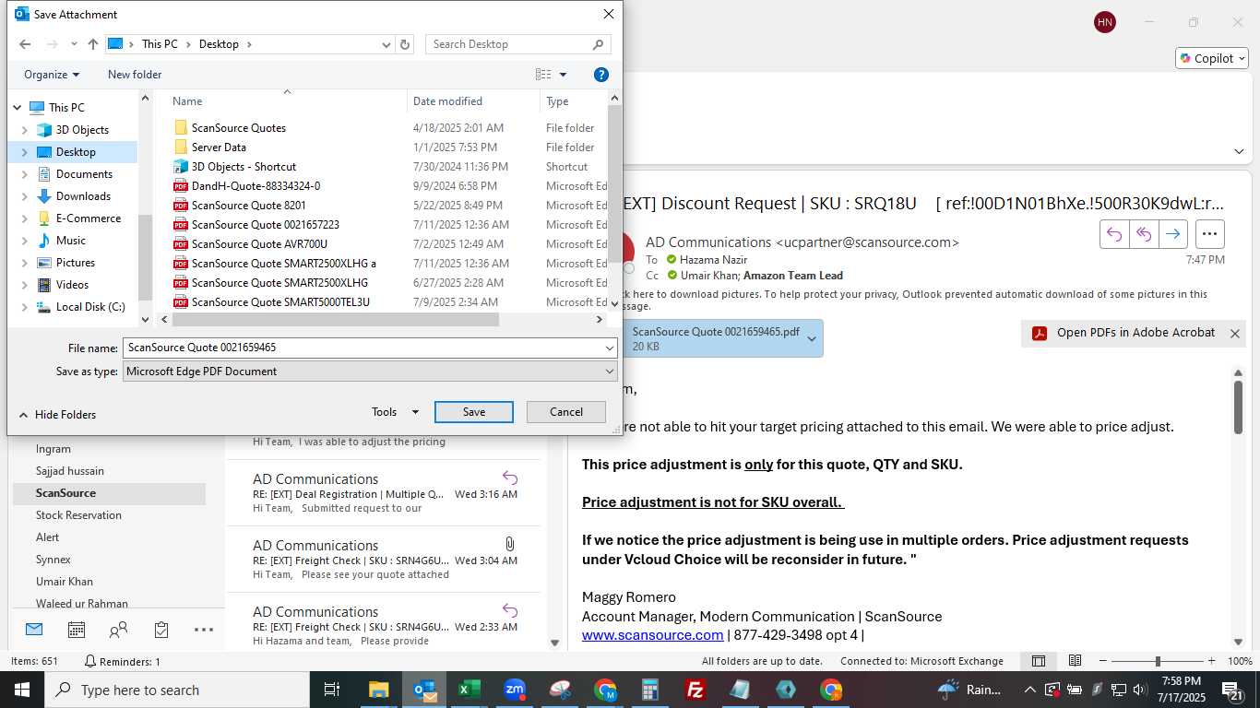Open the dialog Help question mark
This screenshot has width=1260, height=708.
click(x=601, y=75)
